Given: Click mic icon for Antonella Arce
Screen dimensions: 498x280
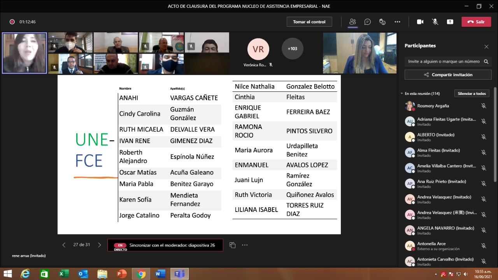Looking at the screenshot, I should pos(484,246).
